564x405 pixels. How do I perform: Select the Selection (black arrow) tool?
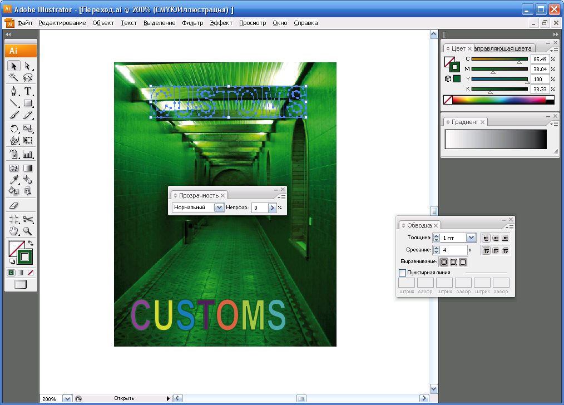coord(14,66)
